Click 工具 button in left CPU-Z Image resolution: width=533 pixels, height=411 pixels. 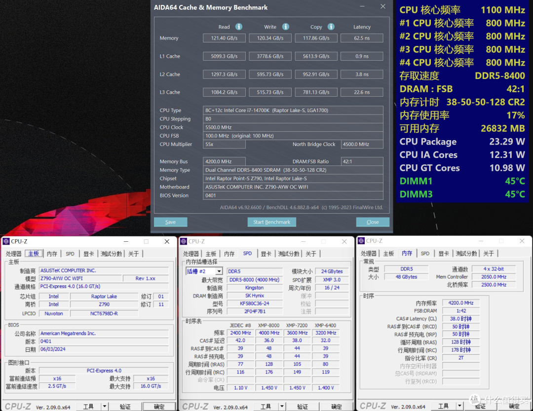[88, 406]
